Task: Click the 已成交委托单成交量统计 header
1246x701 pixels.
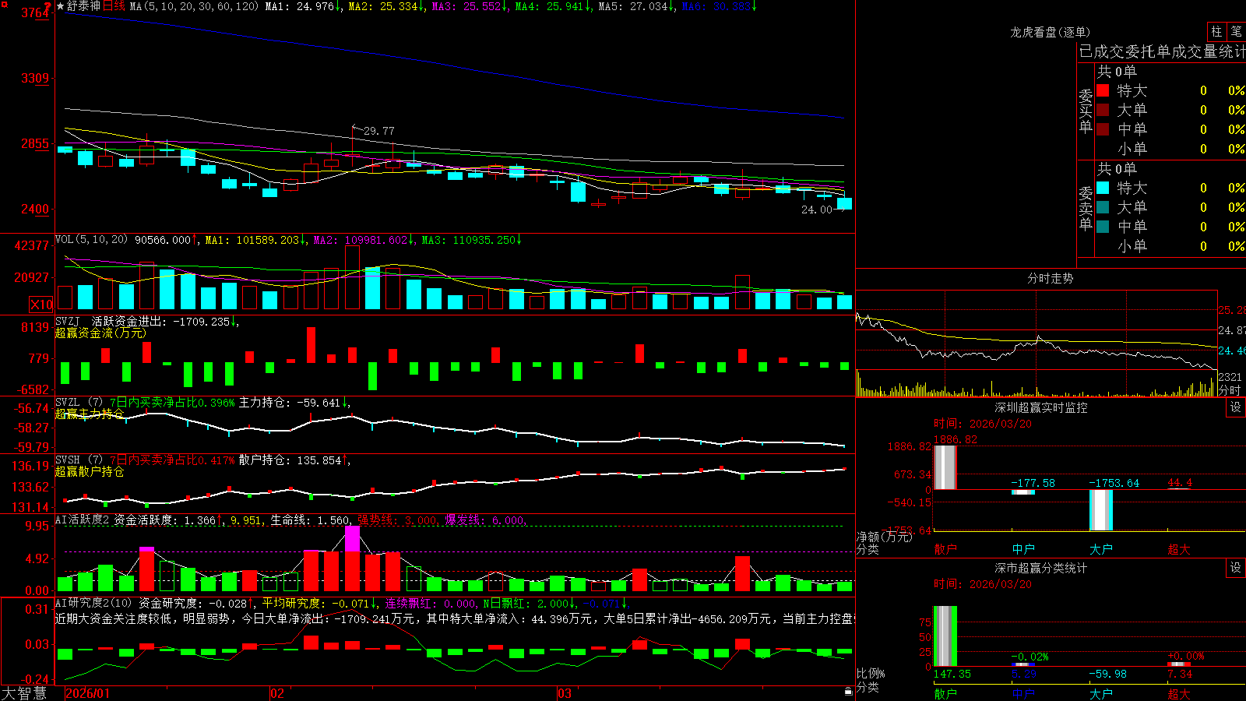Action: [x=1162, y=51]
